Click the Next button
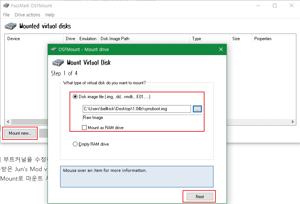300x204 pixels. pos(200,197)
